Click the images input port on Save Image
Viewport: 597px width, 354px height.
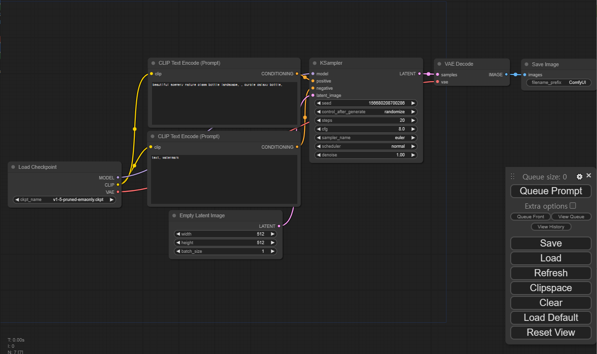click(525, 75)
